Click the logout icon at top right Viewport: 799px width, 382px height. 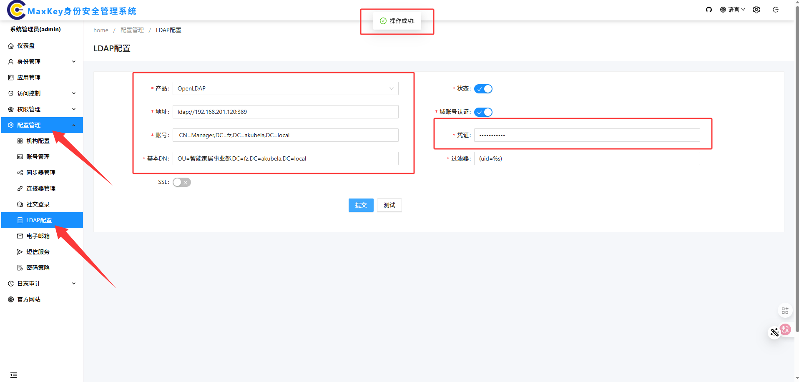pyautogui.click(x=776, y=10)
